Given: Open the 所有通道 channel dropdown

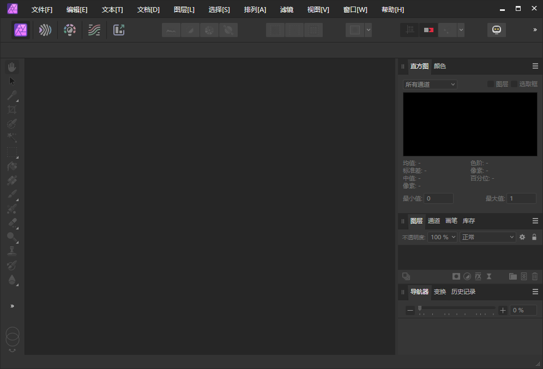Looking at the screenshot, I should tap(430, 84).
